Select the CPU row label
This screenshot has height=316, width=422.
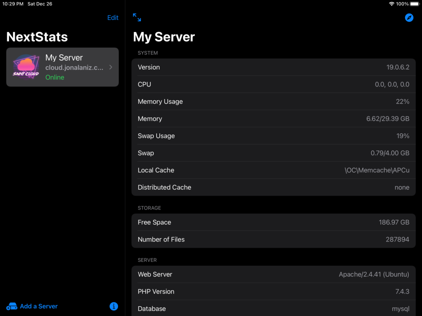[x=144, y=84]
